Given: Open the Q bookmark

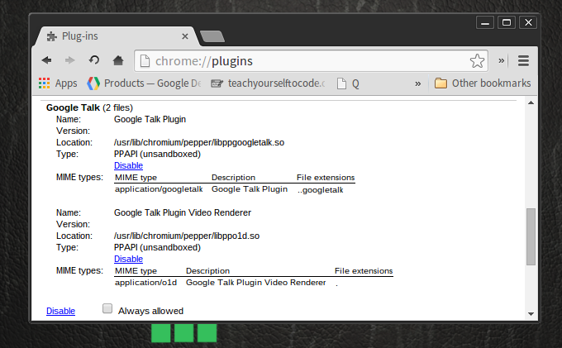Looking at the screenshot, I should click(349, 83).
